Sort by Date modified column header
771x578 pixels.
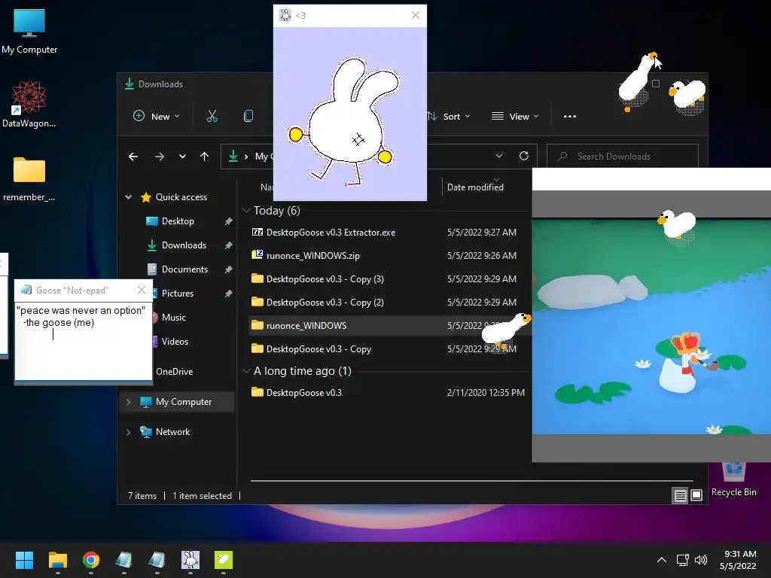point(475,187)
